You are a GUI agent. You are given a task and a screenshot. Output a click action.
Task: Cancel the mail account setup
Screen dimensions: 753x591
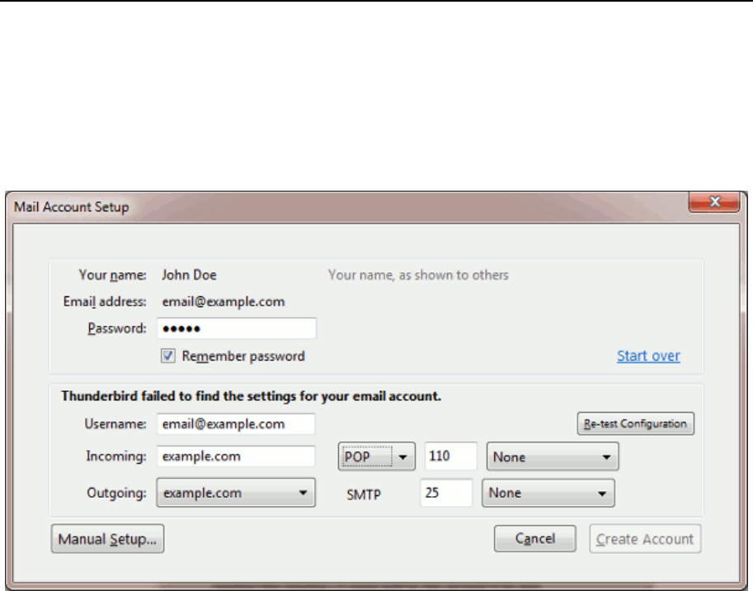[x=535, y=538]
